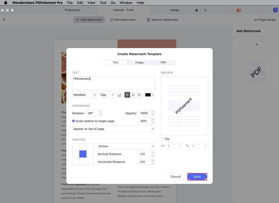Uncheck Scale relative to target page
279x203 pixels.
coord(73,121)
